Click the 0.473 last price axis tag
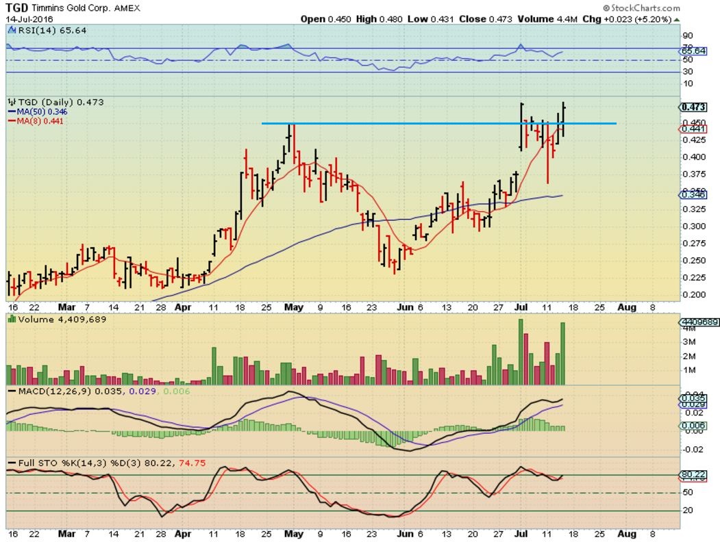 click(693, 107)
